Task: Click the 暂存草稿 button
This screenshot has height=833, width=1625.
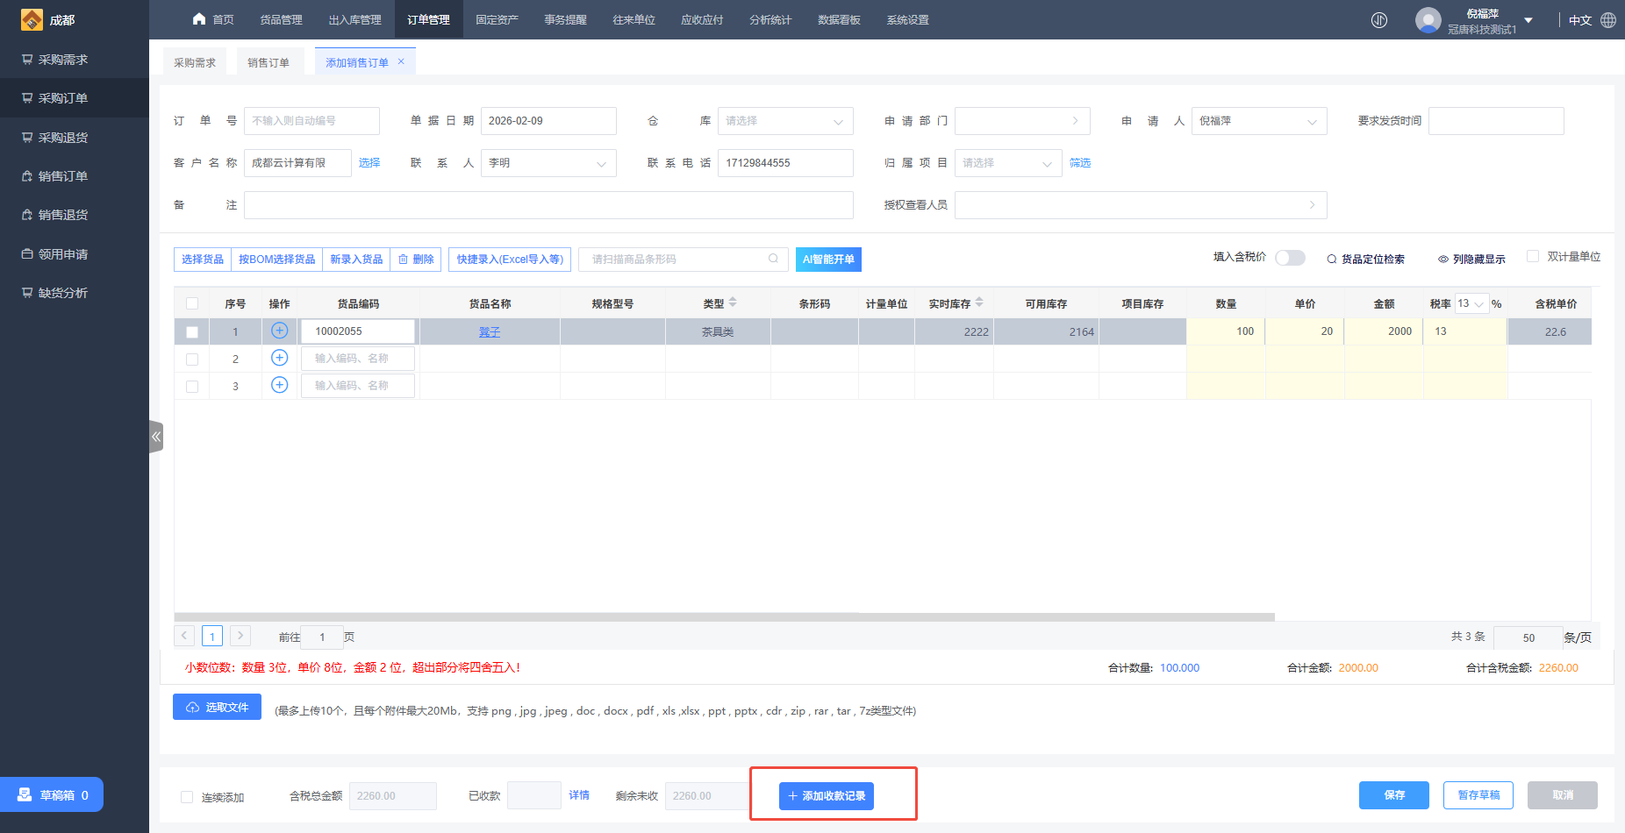Action: coord(1478,794)
